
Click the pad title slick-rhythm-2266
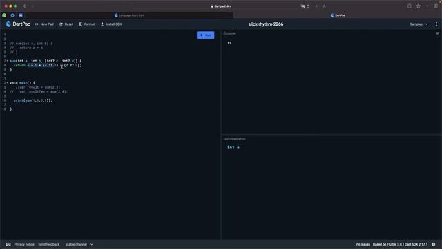[265, 24]
